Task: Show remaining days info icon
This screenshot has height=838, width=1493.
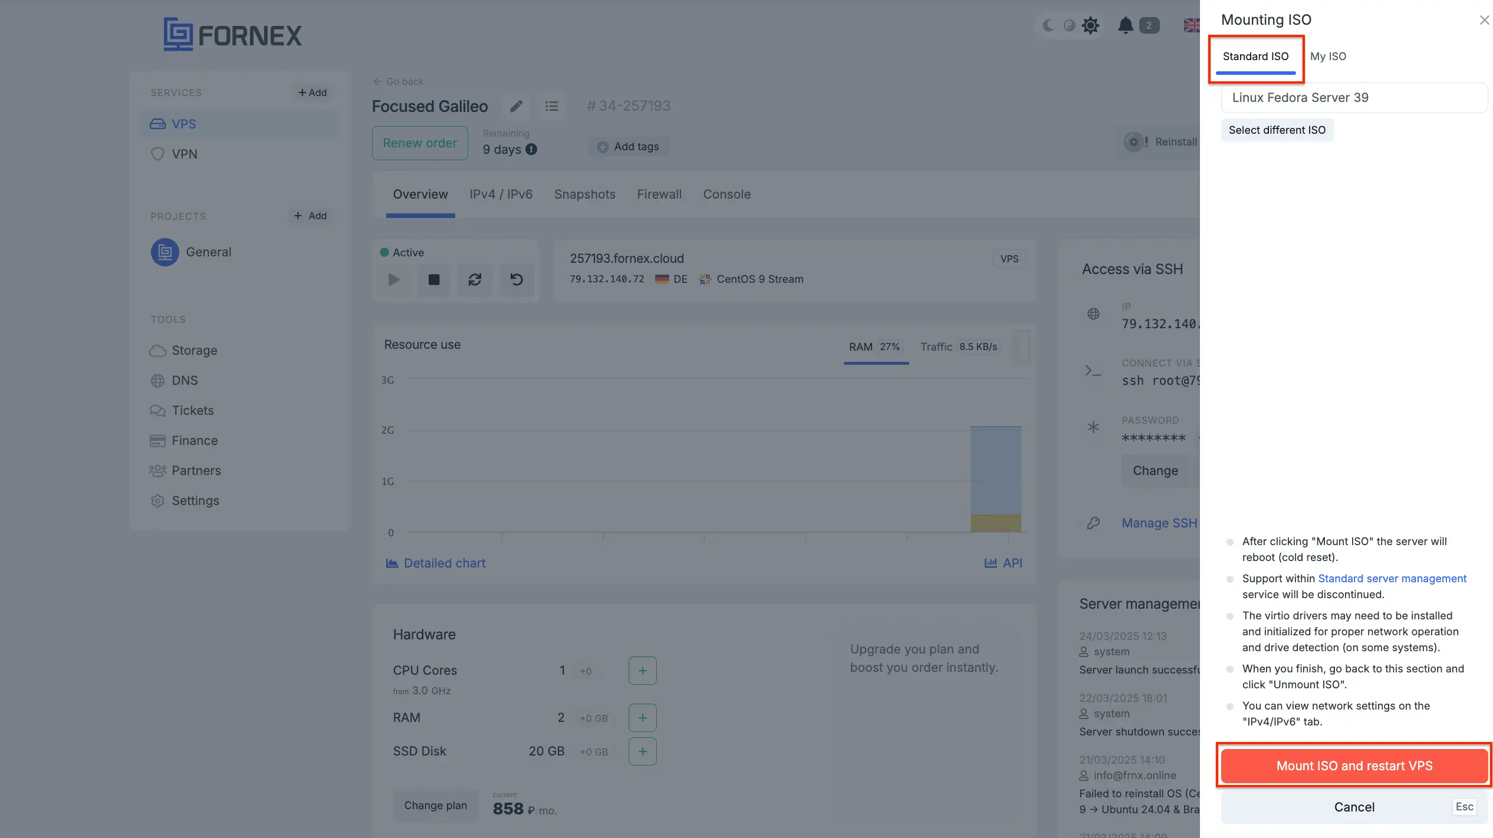Action: [x=531, y=150]
